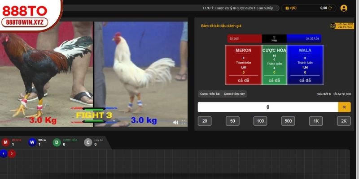
Task: Bet on the blue WALA panel
Action: click(305, 65)
